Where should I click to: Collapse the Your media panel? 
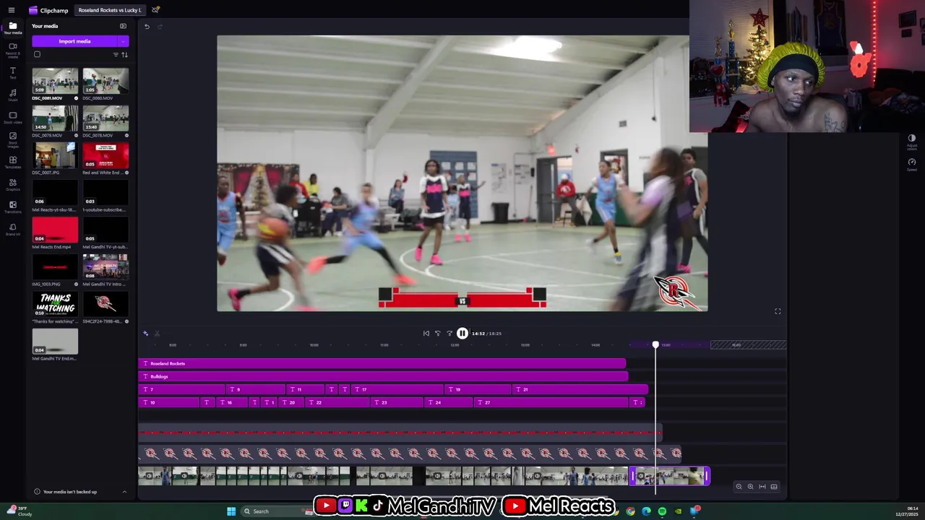pyautogui.click(x=123, y=26)
